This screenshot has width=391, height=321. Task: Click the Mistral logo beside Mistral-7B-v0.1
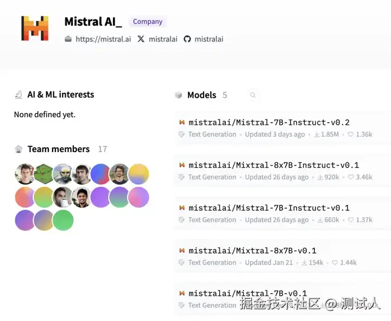(x=182, y=293)
